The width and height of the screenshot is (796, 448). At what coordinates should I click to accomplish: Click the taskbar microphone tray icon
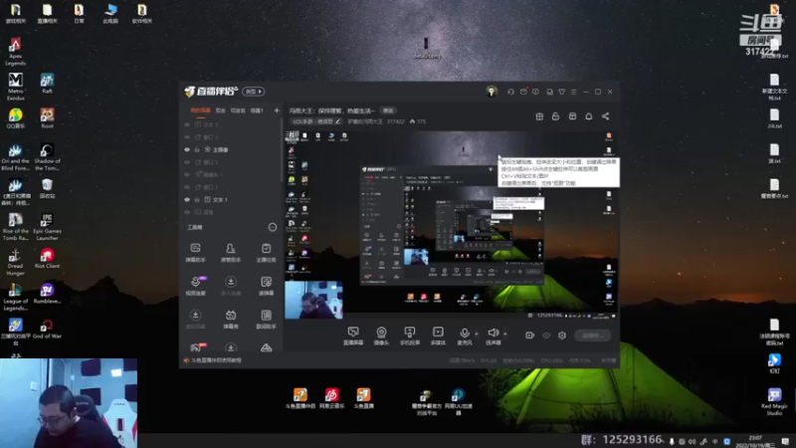click(x=672, y=441)
